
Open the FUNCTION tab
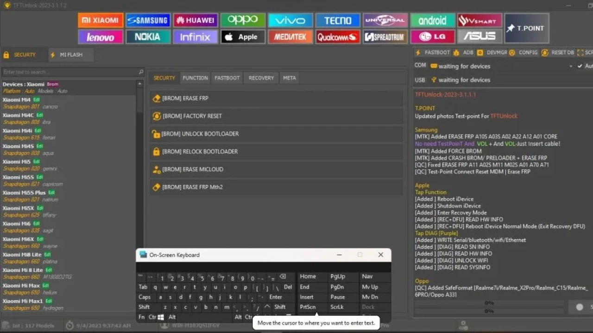(x=195, y=78)
